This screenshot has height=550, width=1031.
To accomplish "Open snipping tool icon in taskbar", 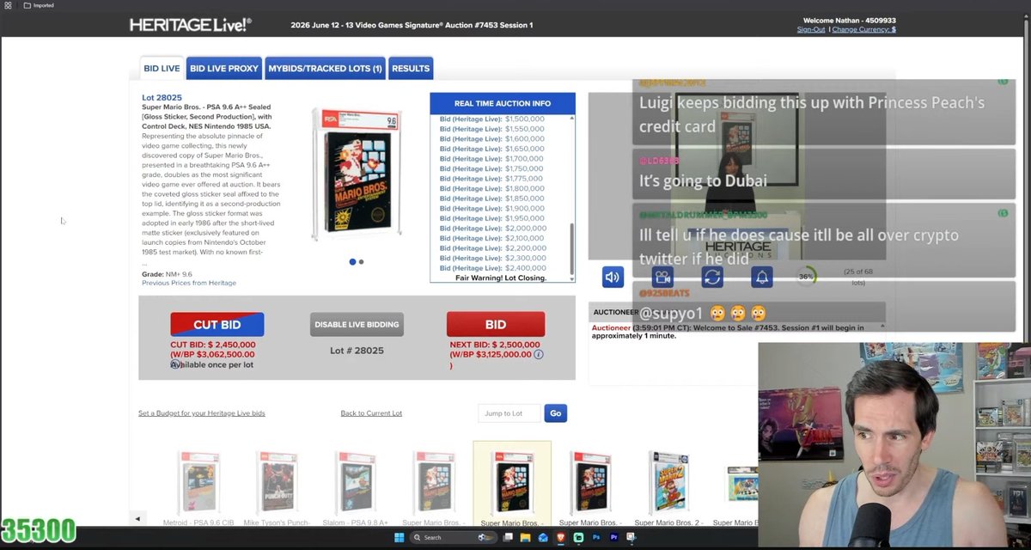I will tap(633, 538).
